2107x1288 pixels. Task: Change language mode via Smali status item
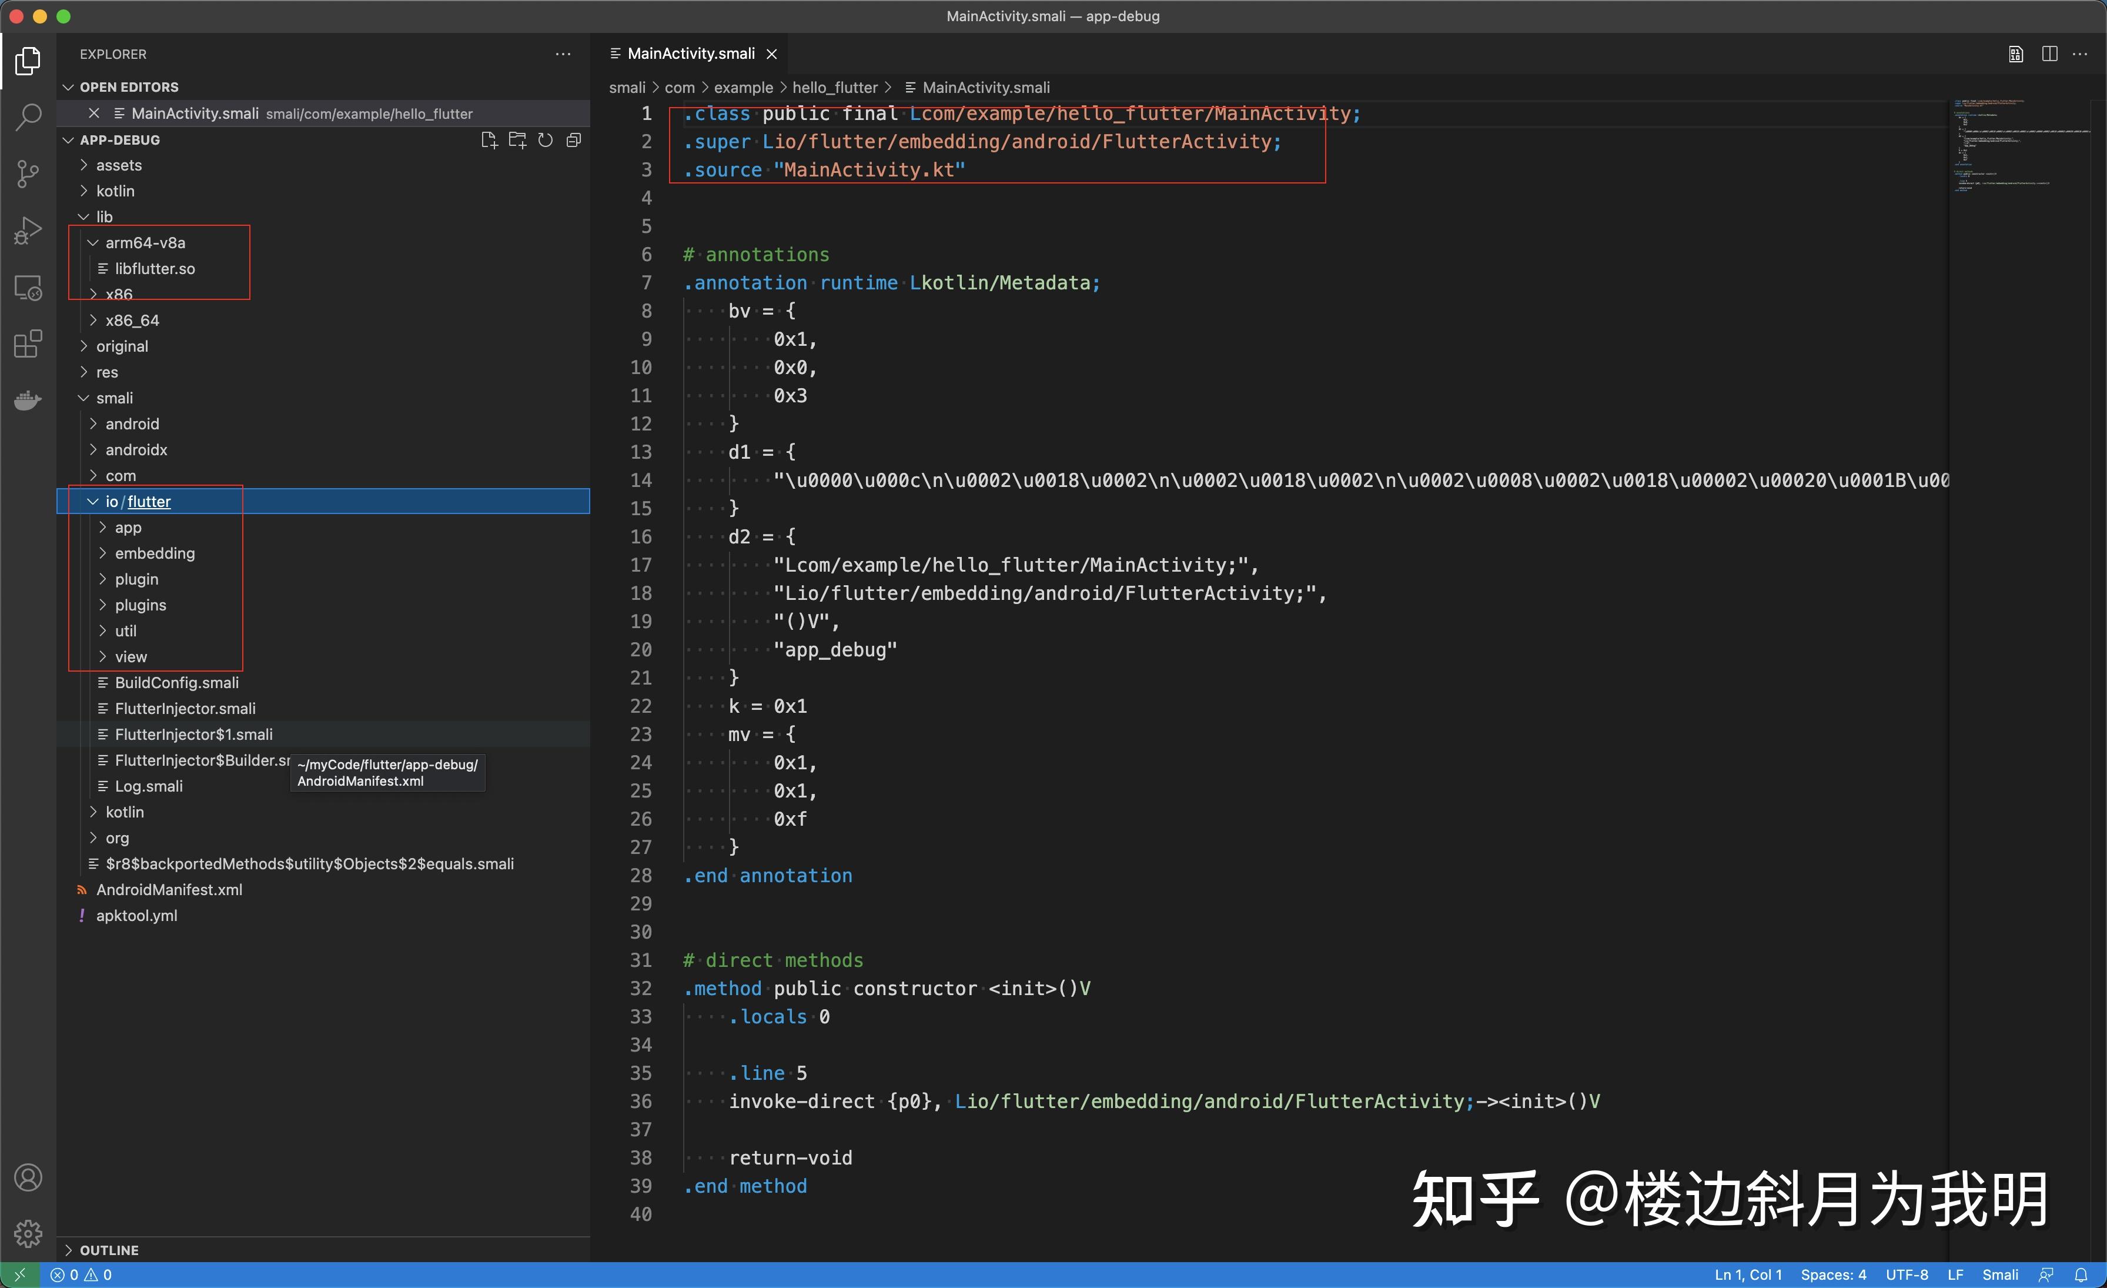pyautogui.click(x=2000, y=1274)
